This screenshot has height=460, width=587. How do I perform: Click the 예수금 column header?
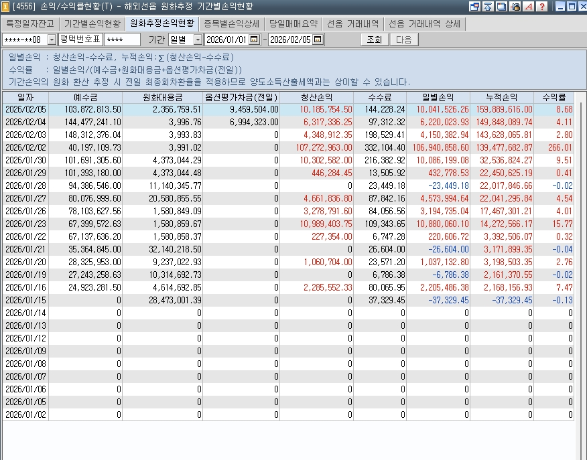(x=85, y=97)
